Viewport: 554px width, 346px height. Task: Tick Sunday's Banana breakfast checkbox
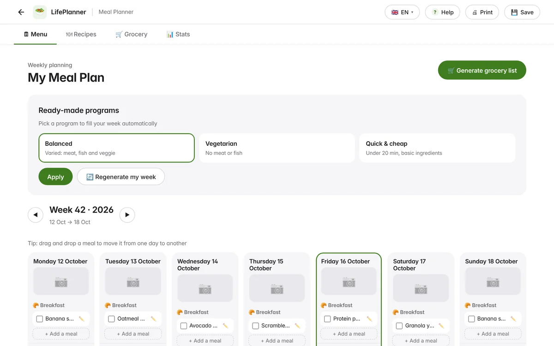pos(471,319)
